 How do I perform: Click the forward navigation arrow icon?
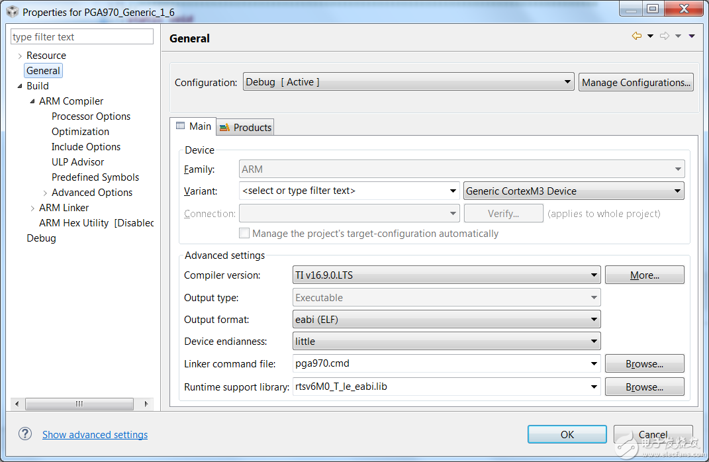pos(665,36)
